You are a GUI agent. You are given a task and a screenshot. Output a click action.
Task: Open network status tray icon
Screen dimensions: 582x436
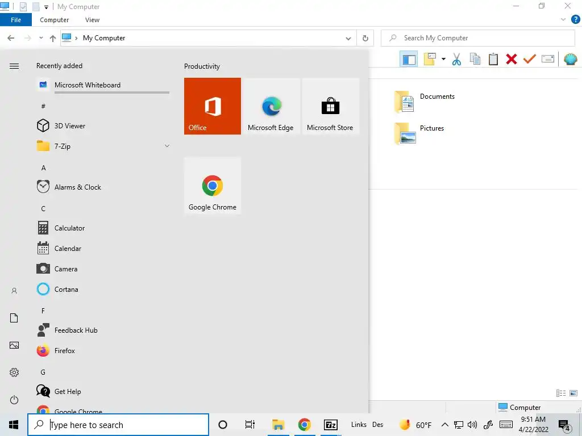(x=459, y=425)
